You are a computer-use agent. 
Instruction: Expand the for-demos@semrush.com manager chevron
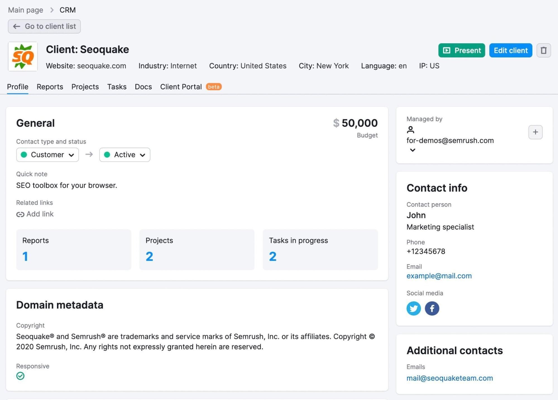tap(413, 150)
